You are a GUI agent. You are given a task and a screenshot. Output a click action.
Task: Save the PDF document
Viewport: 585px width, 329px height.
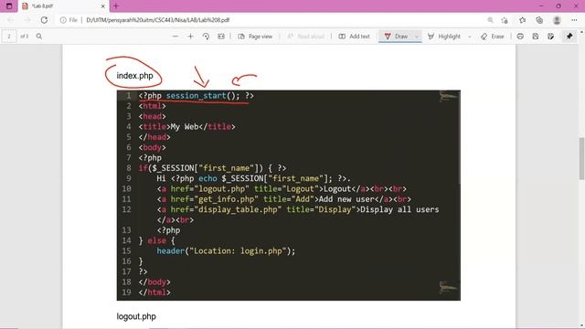pos(536,37)
